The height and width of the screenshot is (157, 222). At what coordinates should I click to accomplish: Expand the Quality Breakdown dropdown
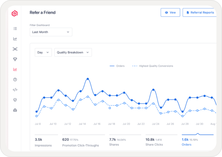tap(73, 52)
